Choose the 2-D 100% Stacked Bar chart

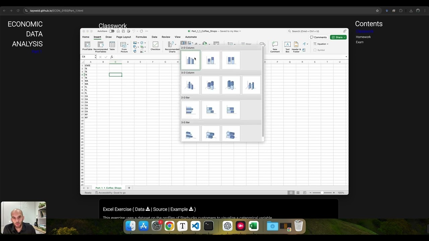(x=231, y=110)
